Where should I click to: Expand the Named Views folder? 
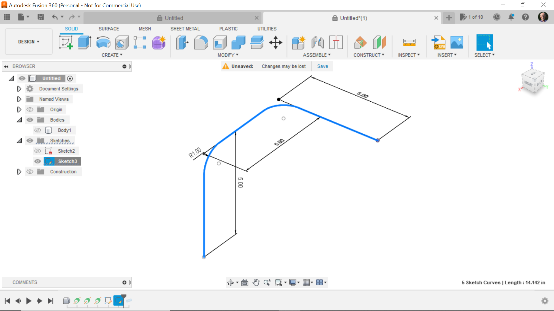point(19,99)
